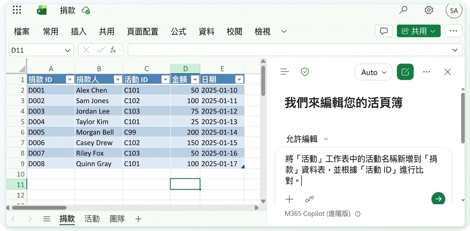The height and width of the screenshot is (231, 470).
Task: Open the Copilot pane ellipsis menu
Action: 427,72
